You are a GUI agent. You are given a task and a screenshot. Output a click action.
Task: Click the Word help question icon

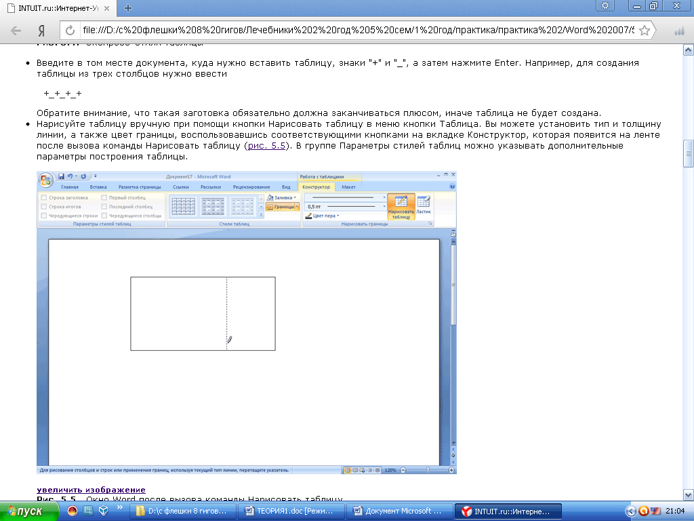click(452, 187)
